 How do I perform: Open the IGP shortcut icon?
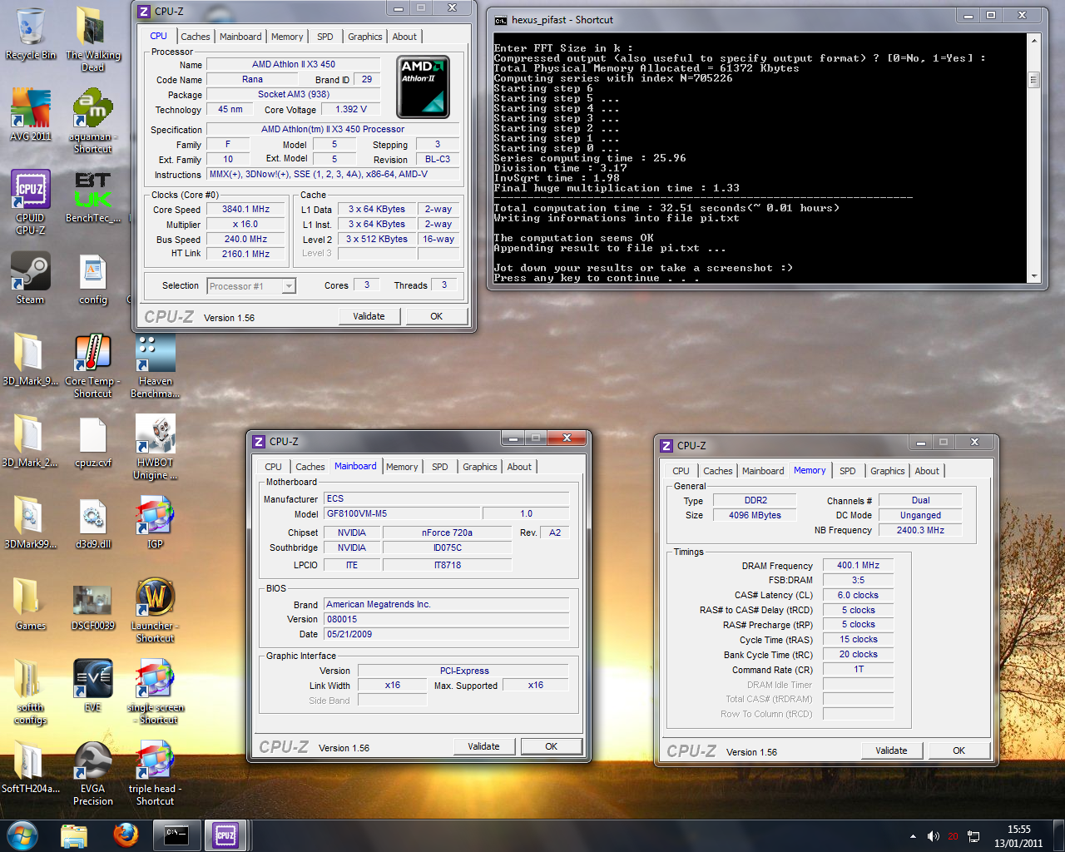click(155, 523)
